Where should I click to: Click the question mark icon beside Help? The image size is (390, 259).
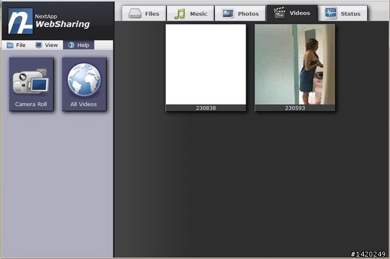coord(71,44)
